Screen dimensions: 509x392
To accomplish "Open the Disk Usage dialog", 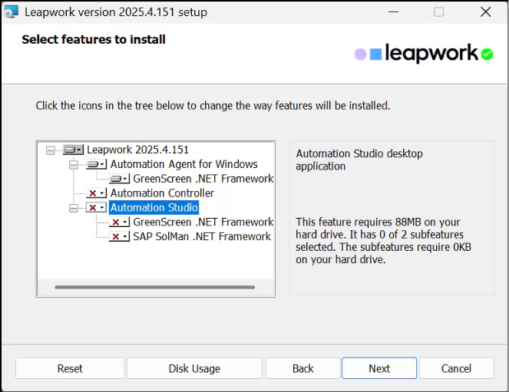I will click(194, 368).
